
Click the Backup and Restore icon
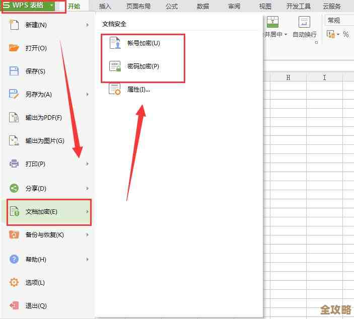pos(14,234)
